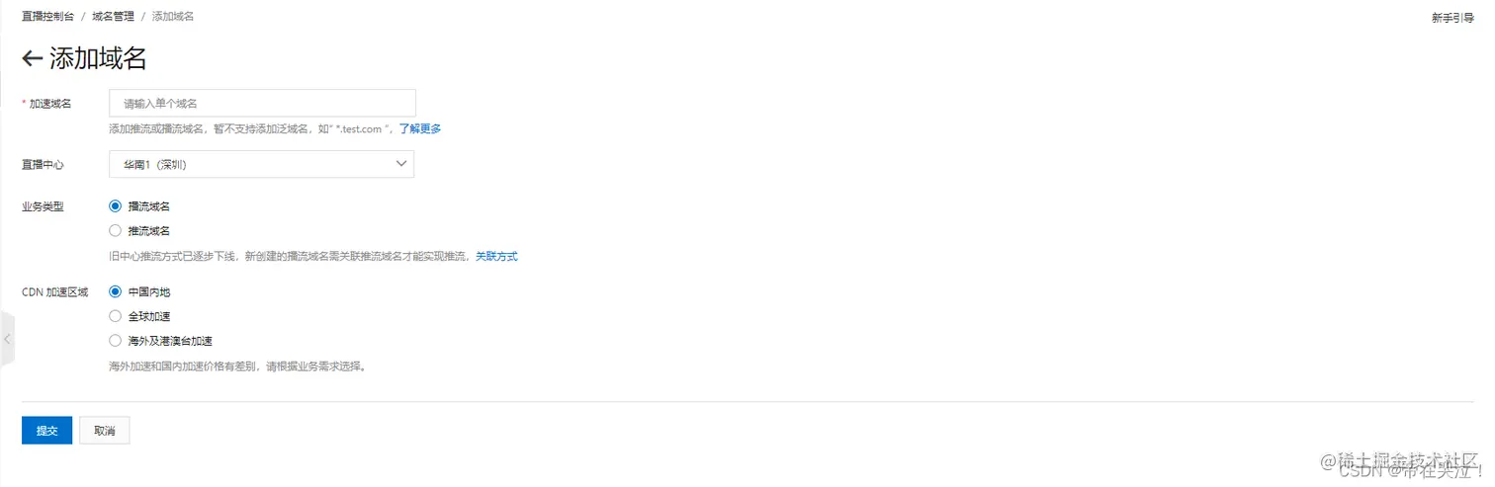Select 海外及港澳台加速 radio option

[116, 340]
